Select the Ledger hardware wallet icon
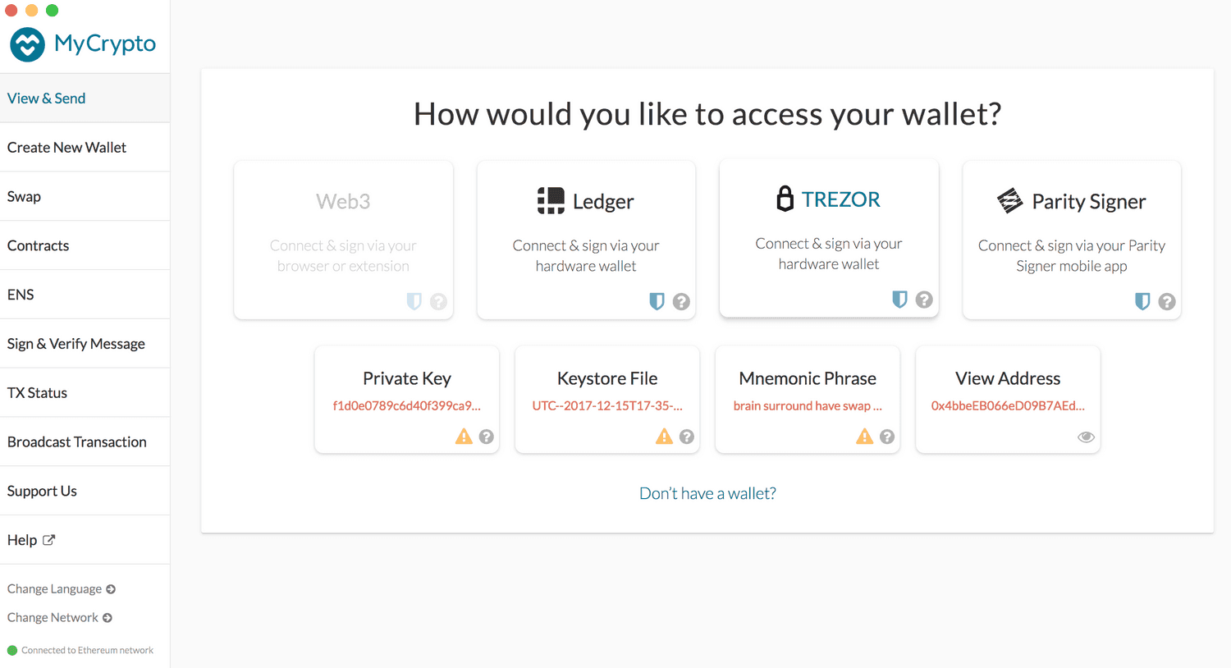The width and height of the screenshot is (1231, 668). click(550, 199)
